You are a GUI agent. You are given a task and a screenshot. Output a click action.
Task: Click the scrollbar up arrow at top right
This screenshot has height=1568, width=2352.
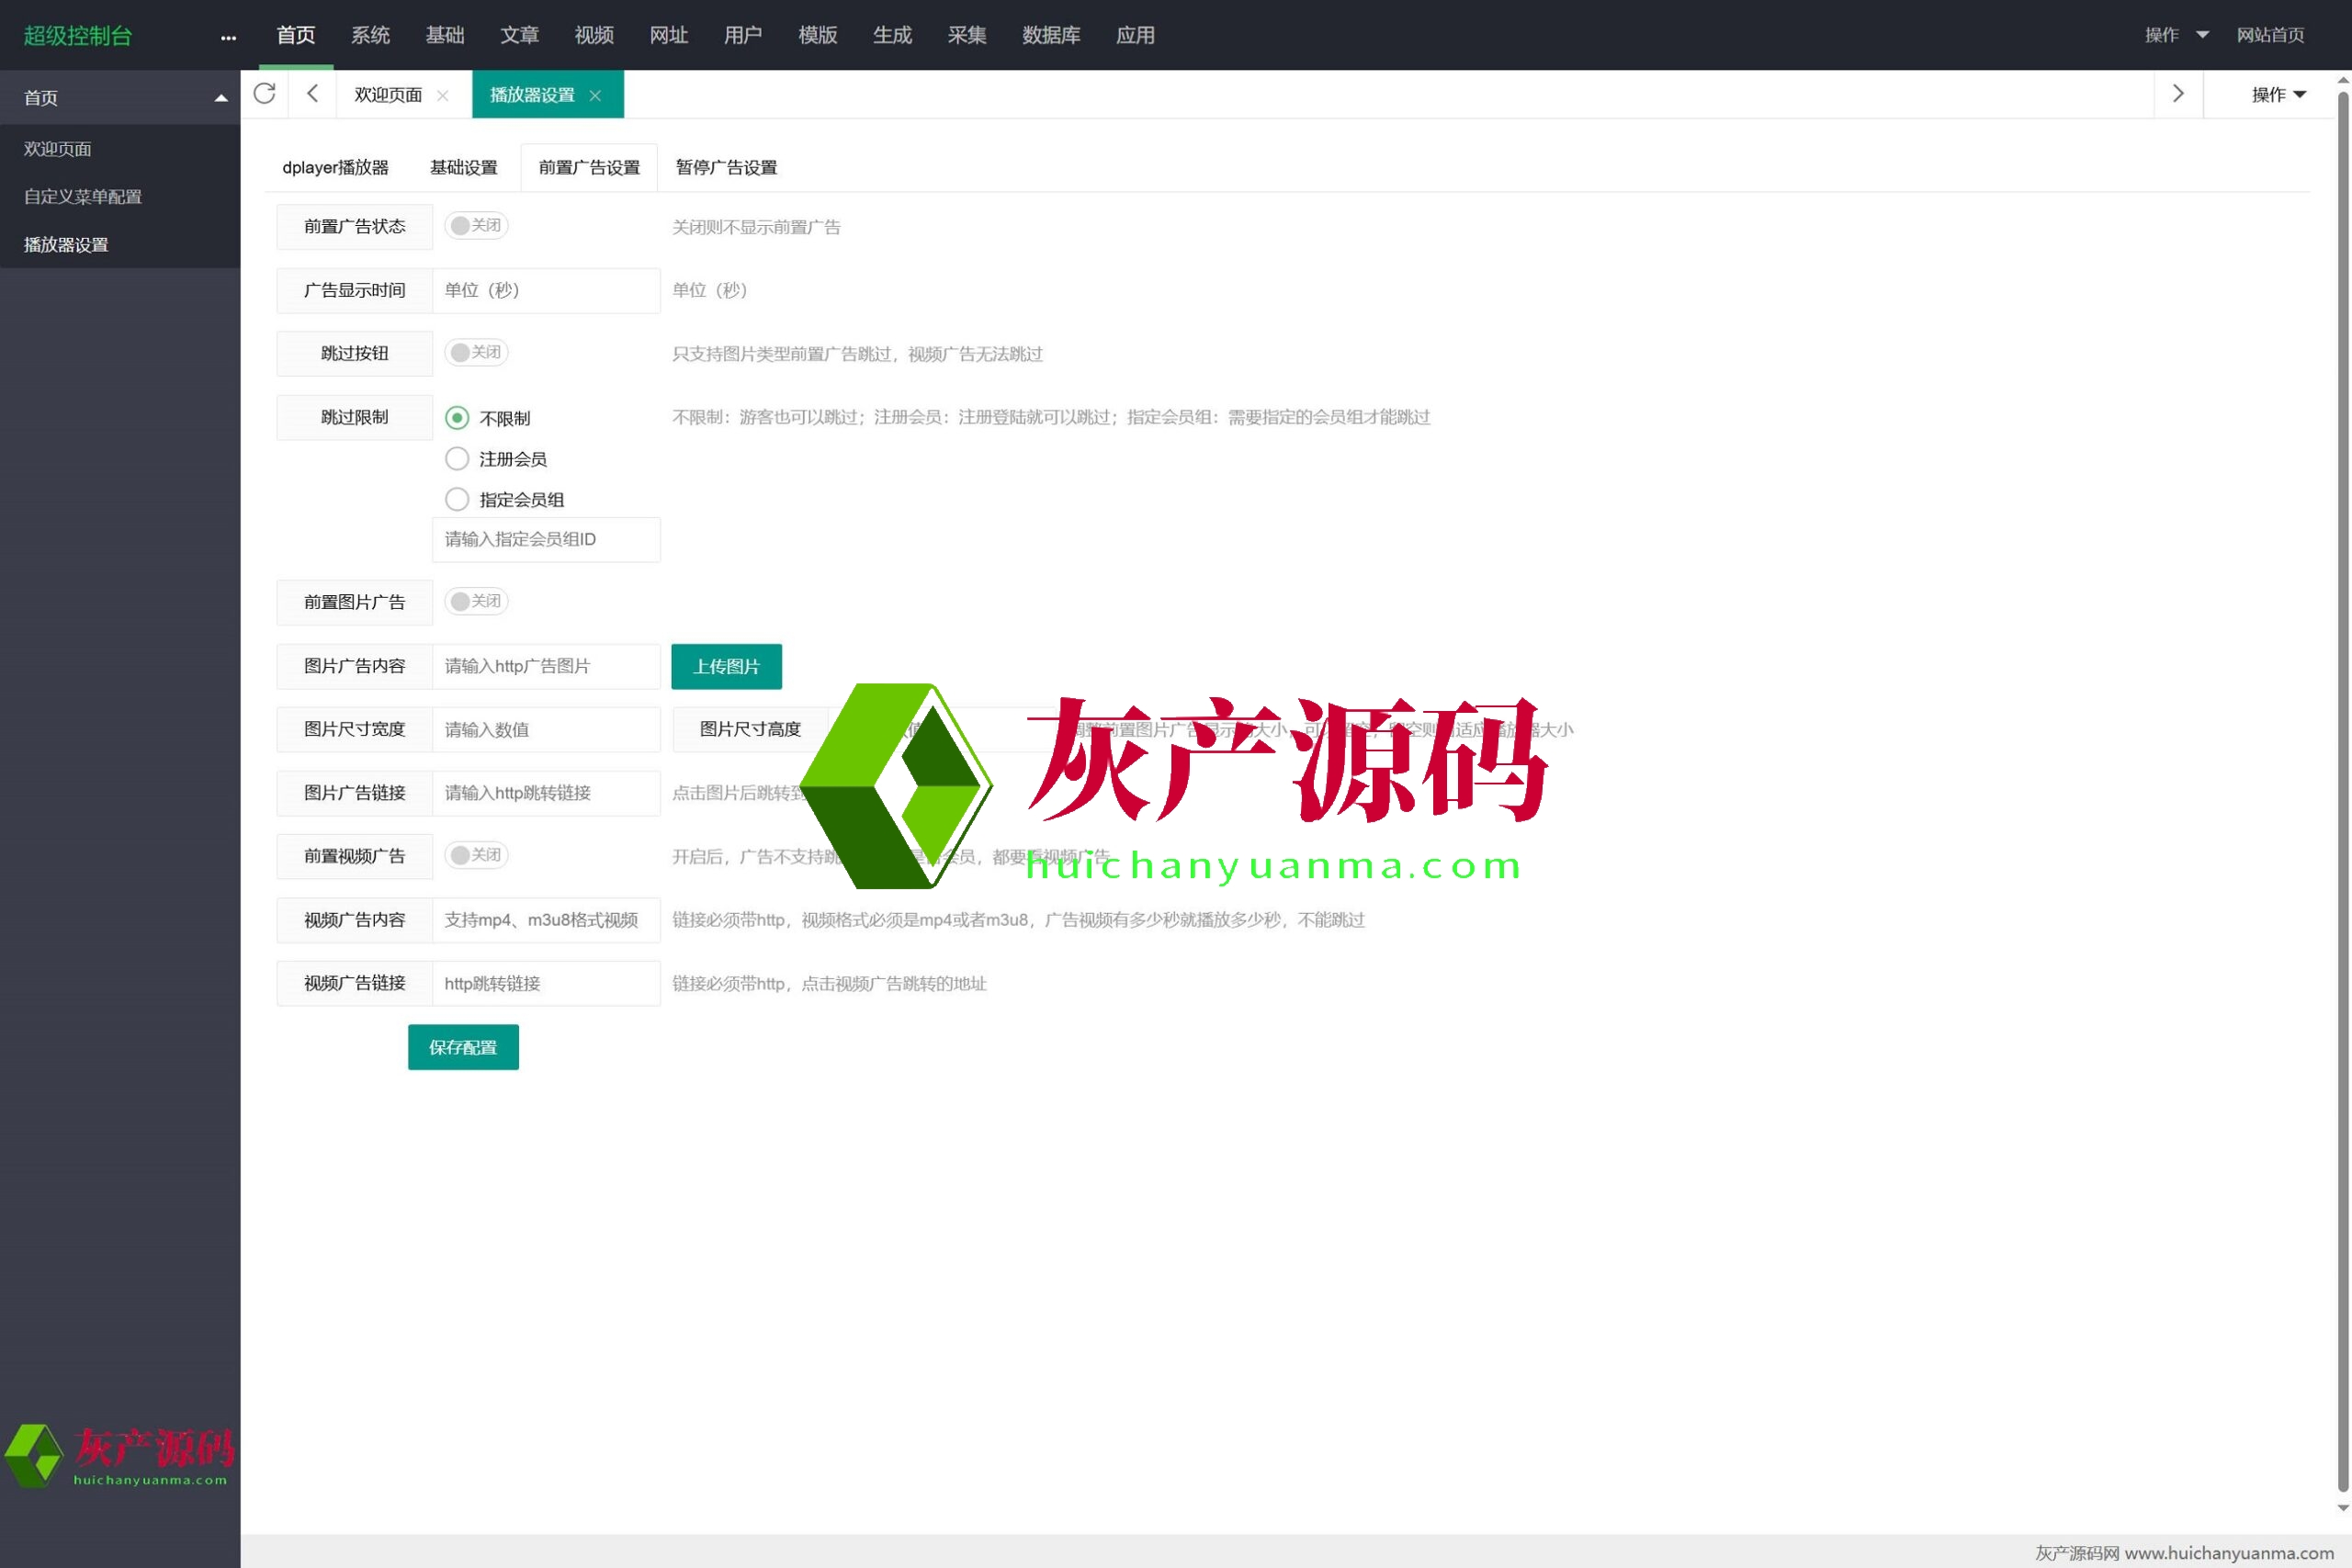click(2342, 80)
